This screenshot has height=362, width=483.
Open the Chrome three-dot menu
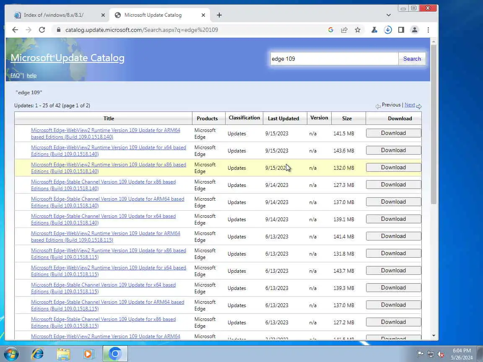click(x=428, y=30)
